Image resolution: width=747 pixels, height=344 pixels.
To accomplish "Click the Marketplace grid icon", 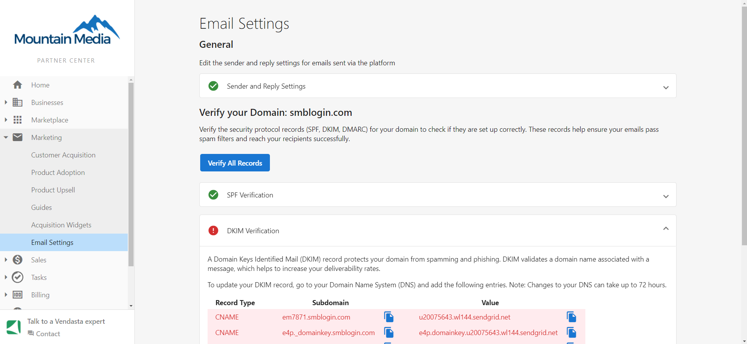I will pos(18,120).
